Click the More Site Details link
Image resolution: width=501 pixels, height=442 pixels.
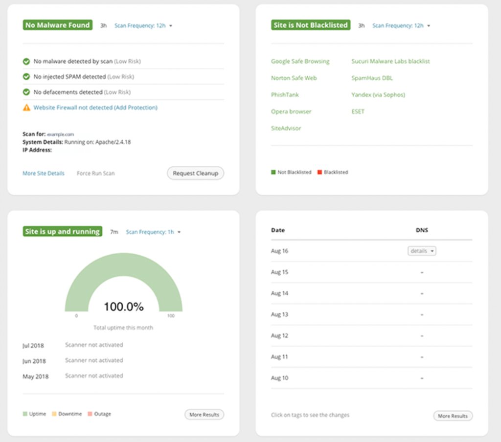(43, 173)
